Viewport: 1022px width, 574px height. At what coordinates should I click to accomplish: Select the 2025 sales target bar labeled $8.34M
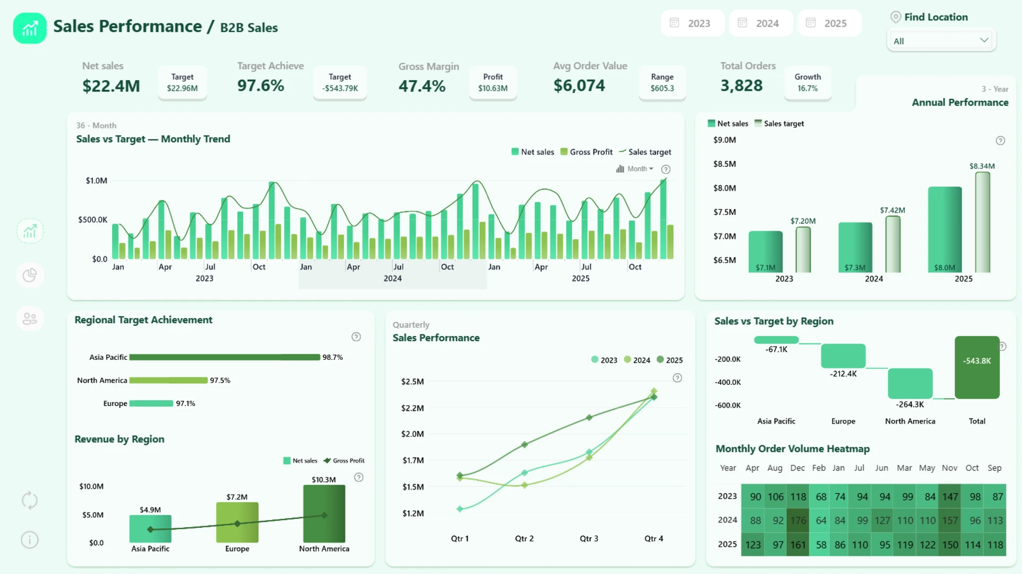pyautogui.click(x=982, y=222)
